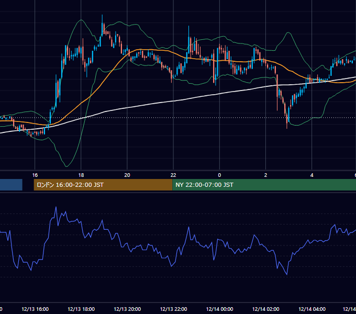Click the 2 hour axis label

click(x=265, y=175)
